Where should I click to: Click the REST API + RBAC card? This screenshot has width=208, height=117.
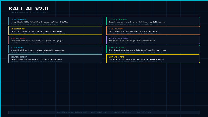coord(153,59)
